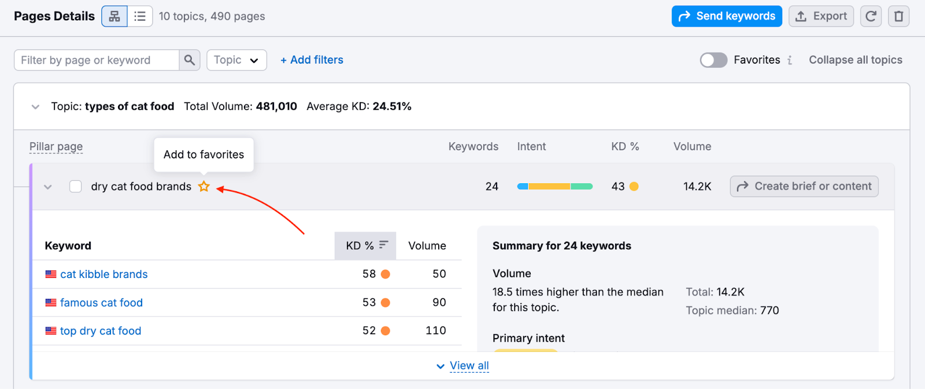
Task: Click the refresh icon button
Action: [871, 16]
